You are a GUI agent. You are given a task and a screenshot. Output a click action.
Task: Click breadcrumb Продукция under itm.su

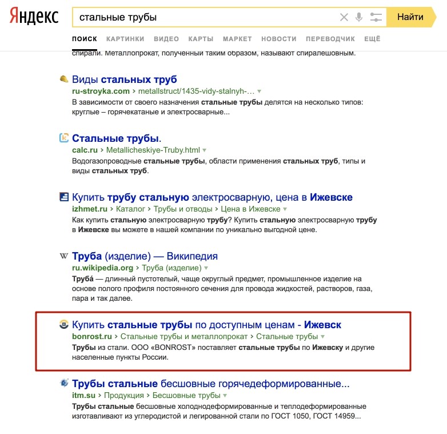click(x=123, y=396)
